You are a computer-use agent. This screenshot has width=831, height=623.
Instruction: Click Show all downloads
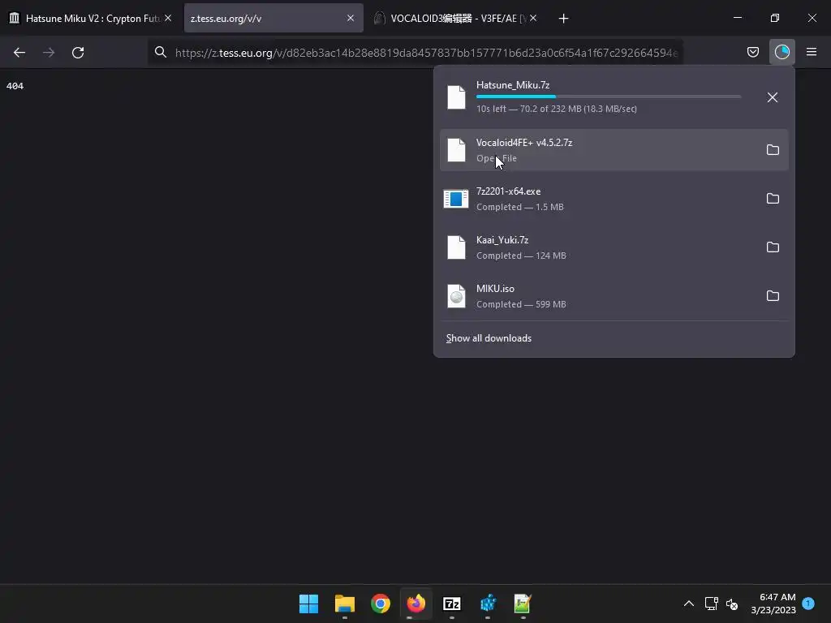click(489, 338)
